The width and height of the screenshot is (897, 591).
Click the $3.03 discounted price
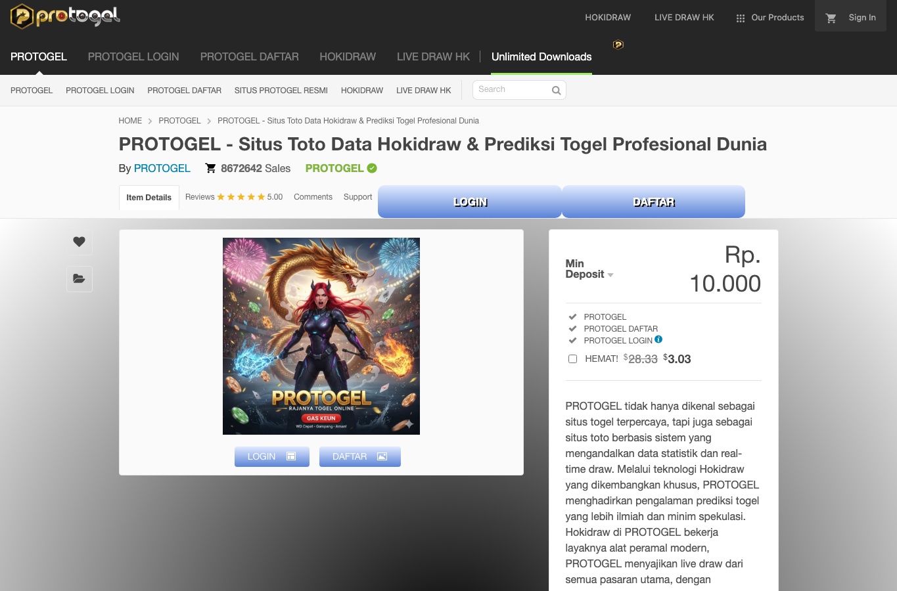[x=677, y=359]
